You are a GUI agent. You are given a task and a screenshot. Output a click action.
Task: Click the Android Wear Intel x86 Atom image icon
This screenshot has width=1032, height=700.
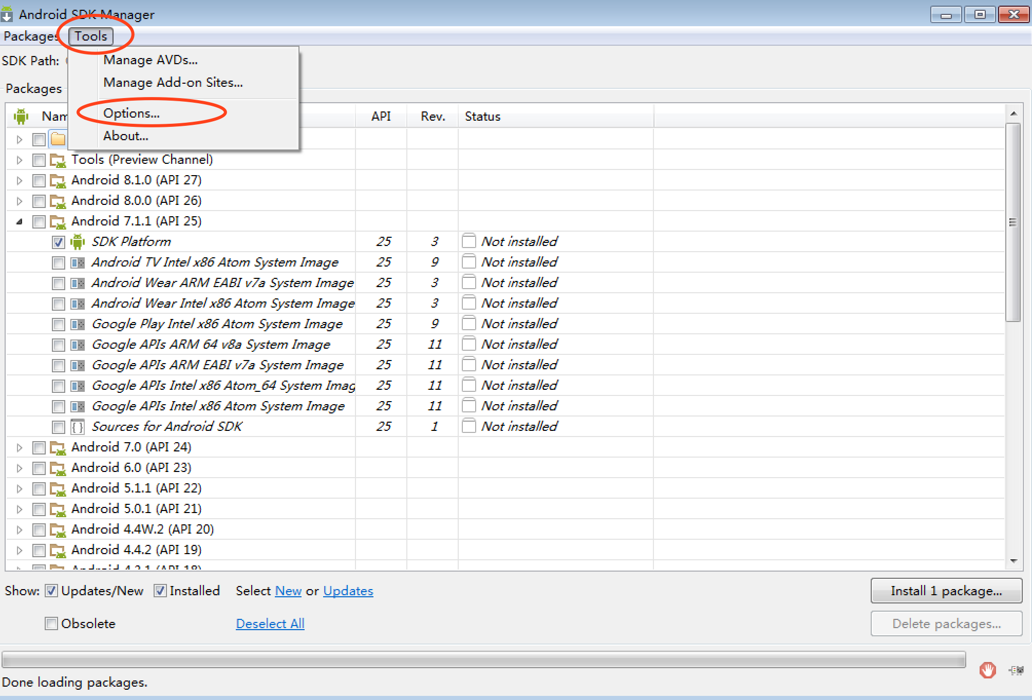pyautogui.click(x=78, y=304)
